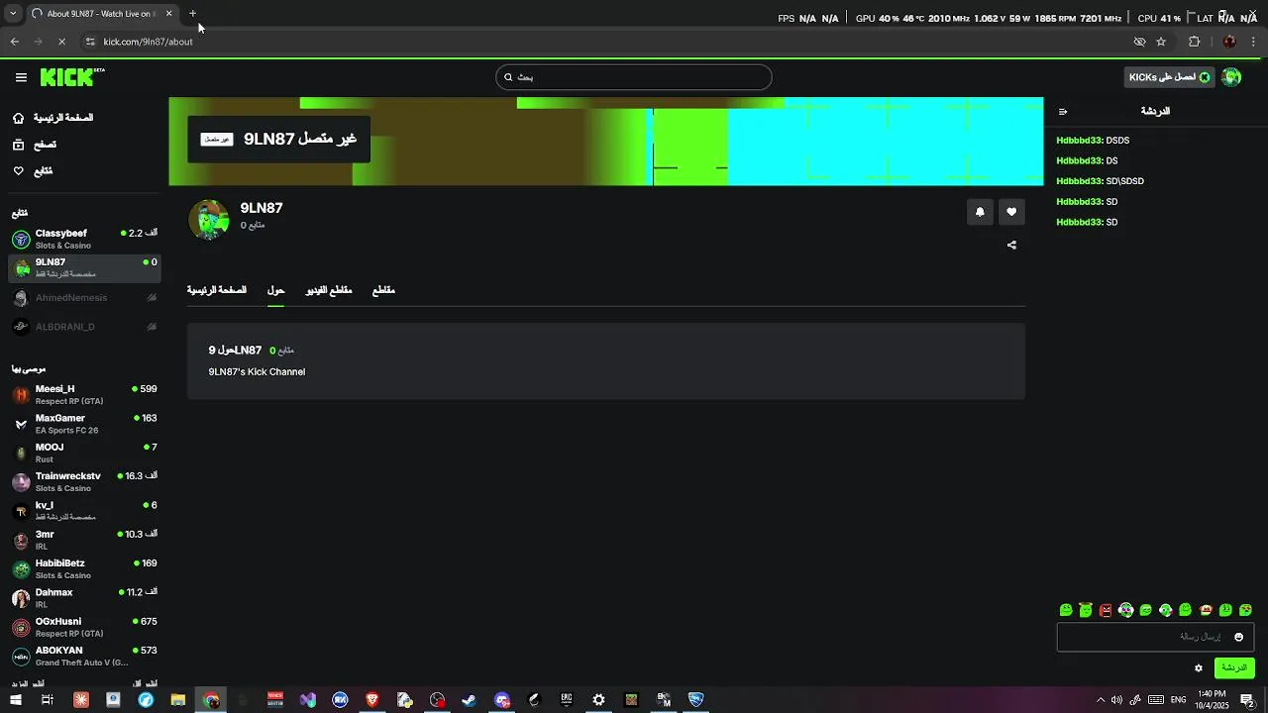The width and height of the screenshot is (1268, 713).
Task: Collapse the chat panel arrow icon
Action: coord(1063,112)
